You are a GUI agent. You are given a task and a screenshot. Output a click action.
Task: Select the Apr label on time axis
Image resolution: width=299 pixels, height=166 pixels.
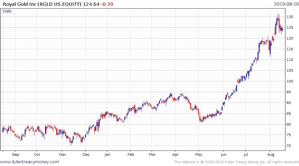point(176,155)
